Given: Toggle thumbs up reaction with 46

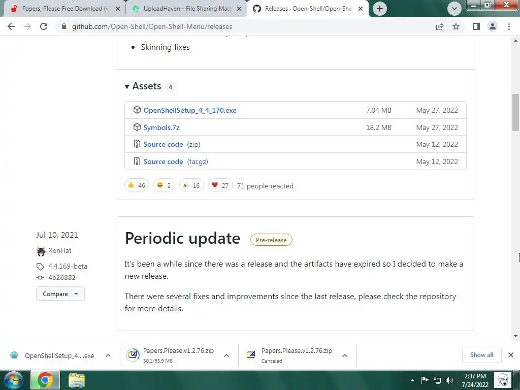Looking at the screenshot, I should point(137,185).
